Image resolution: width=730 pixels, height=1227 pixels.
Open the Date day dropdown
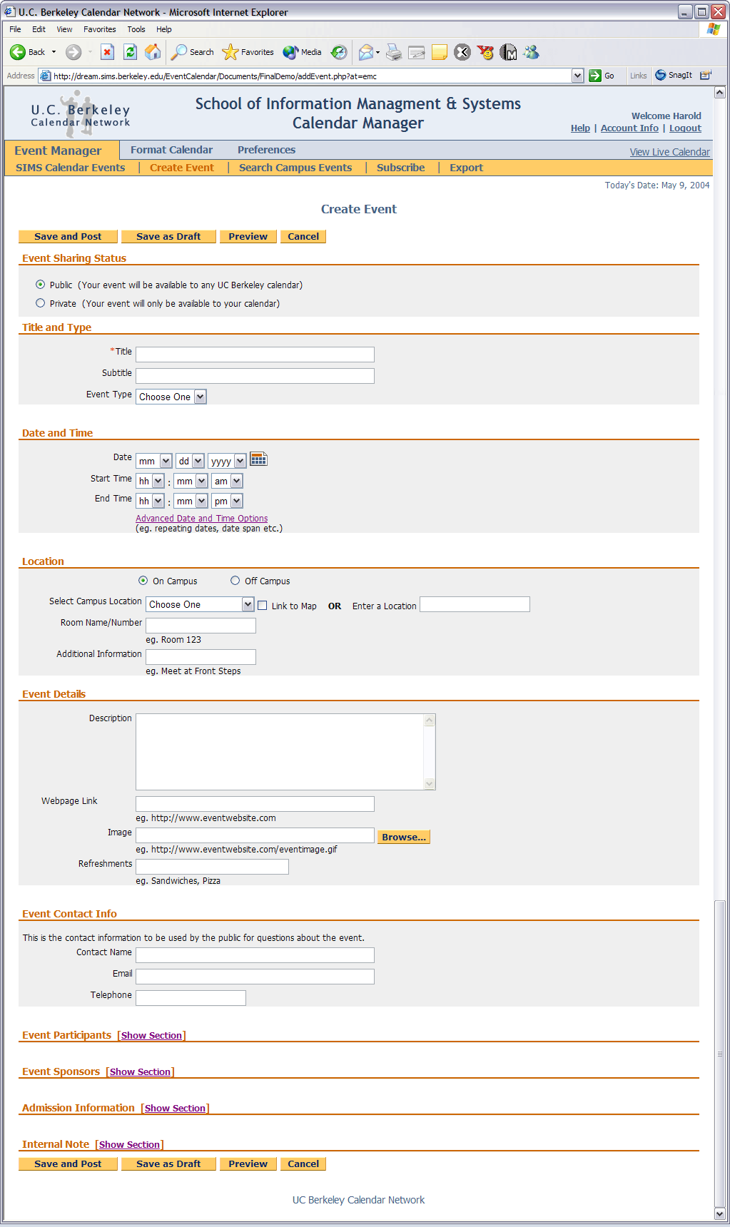point(191,461)
